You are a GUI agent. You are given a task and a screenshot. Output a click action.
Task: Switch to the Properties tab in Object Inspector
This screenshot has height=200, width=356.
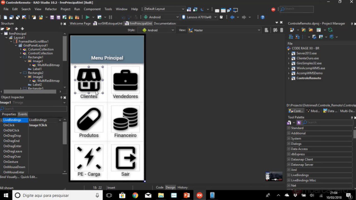click(x=9, y=114)
